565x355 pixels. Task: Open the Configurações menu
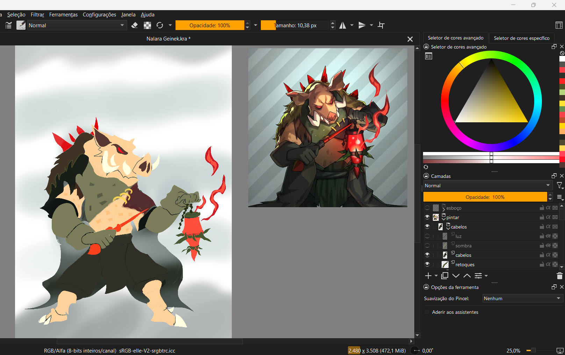(99, 15)
